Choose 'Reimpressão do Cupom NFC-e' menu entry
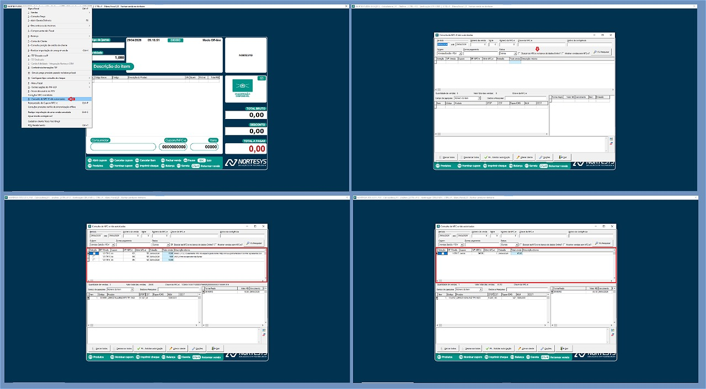Image resolution: width=706 pixels, height=389 pixels. [x=56, y=102]
